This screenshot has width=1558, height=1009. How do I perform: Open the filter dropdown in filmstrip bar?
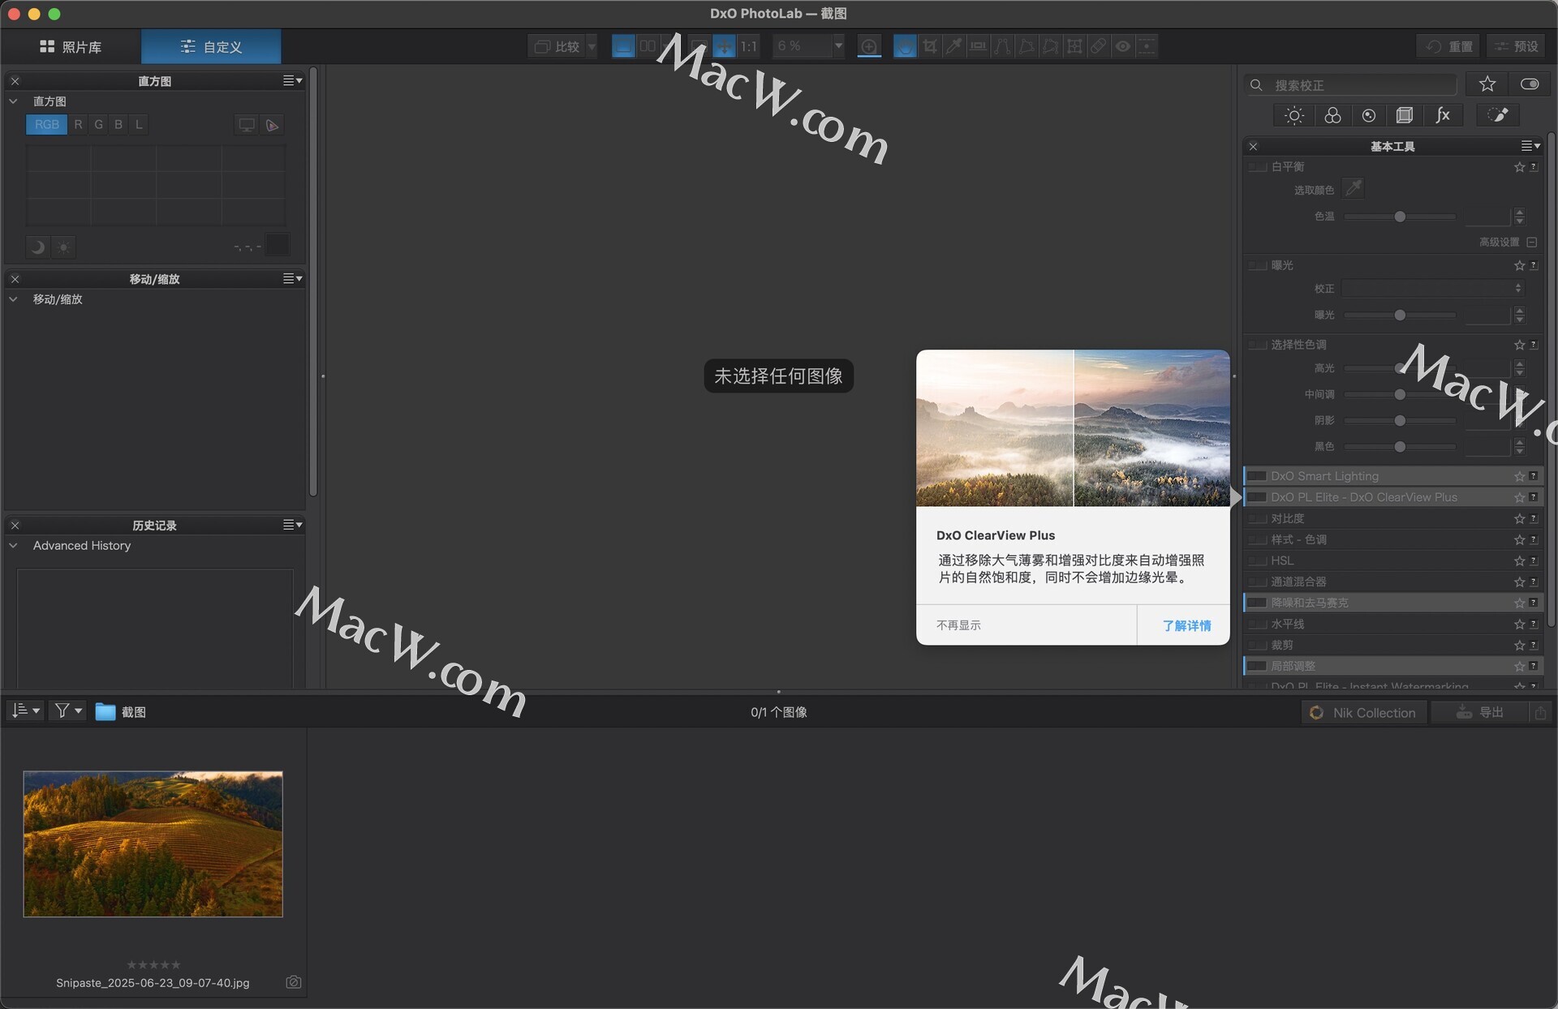(67, 711)
